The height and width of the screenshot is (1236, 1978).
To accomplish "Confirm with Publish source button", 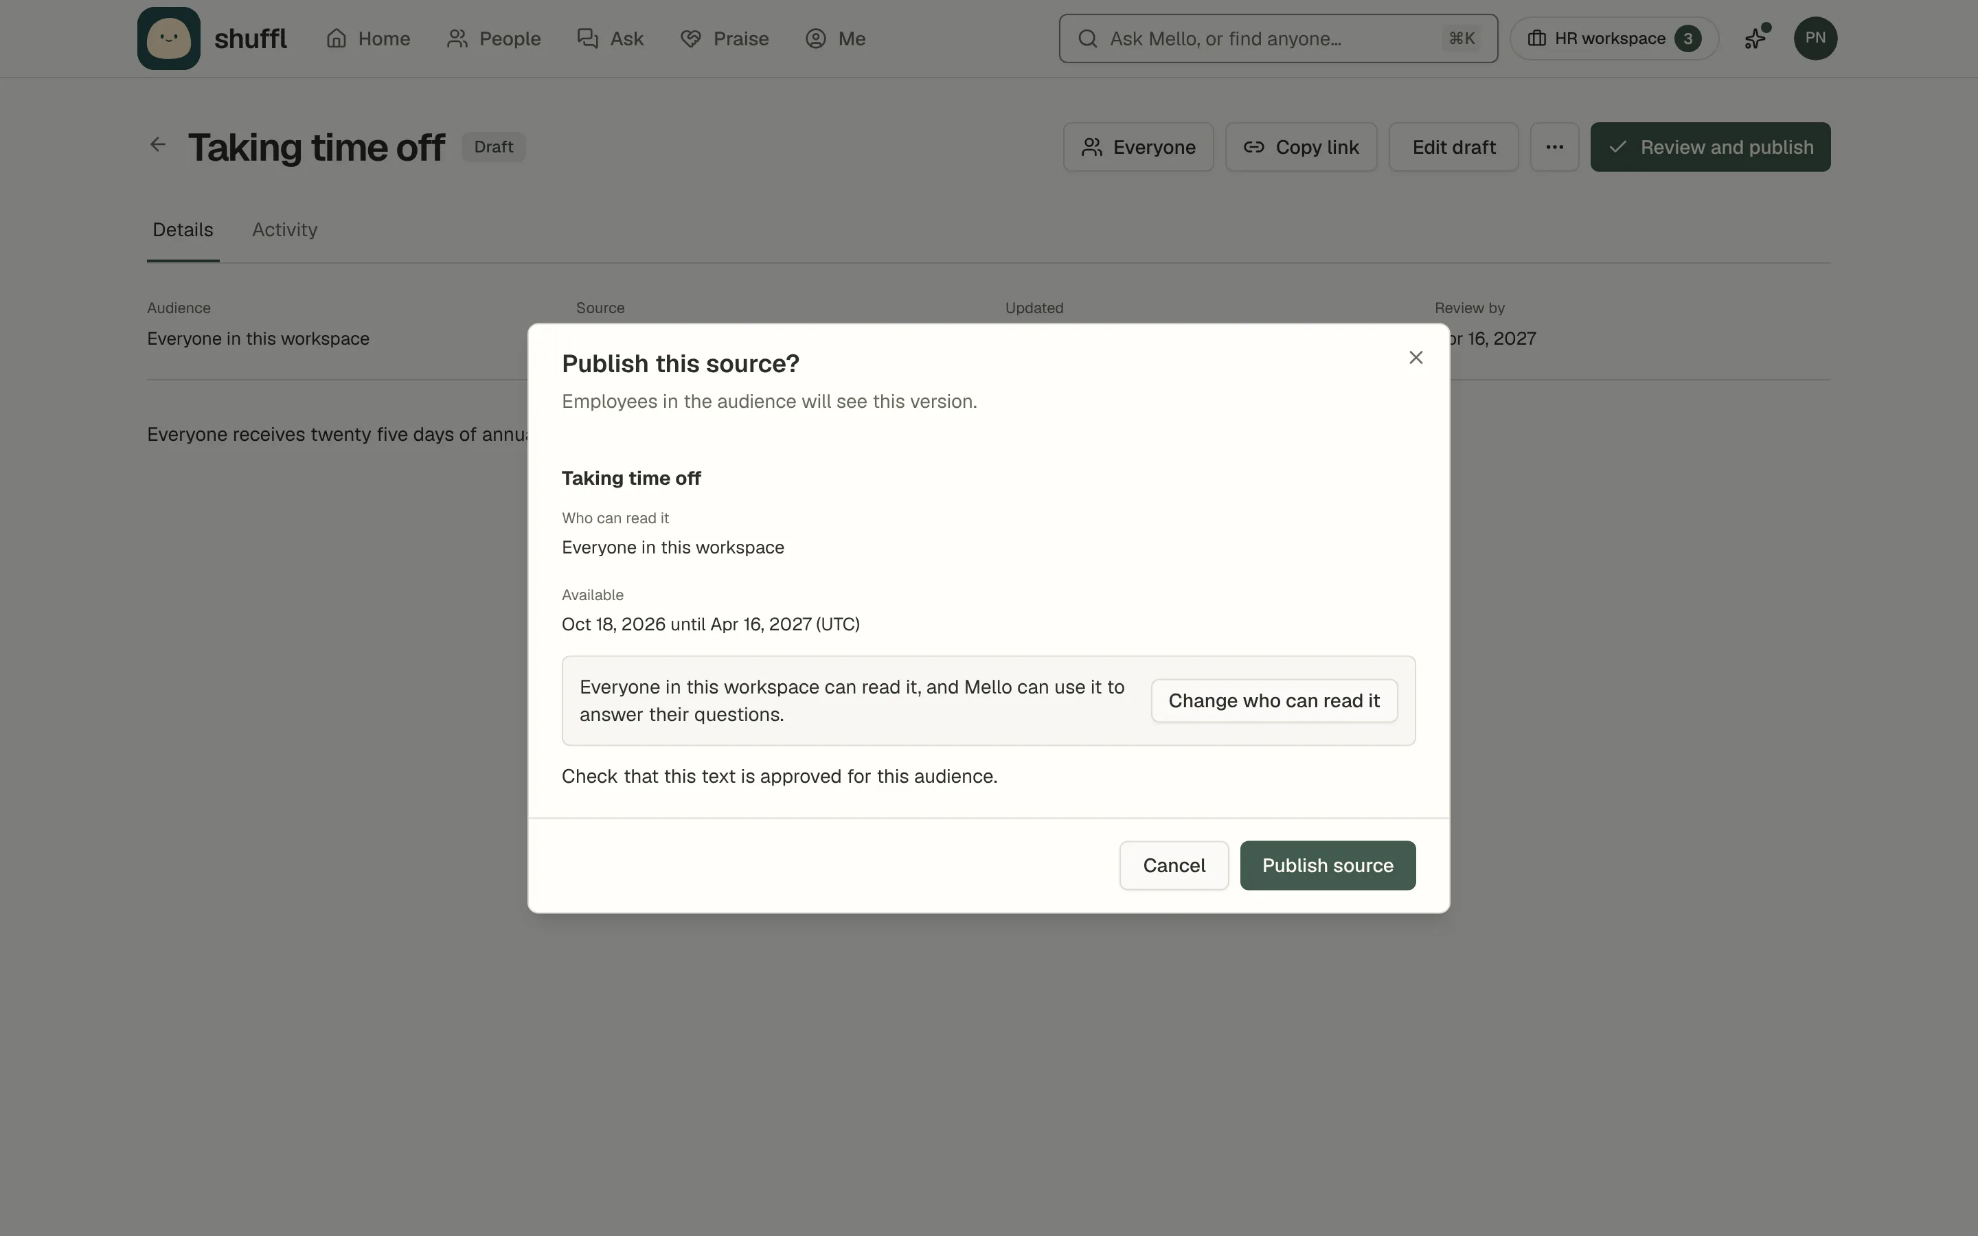I will [x=1328, y=866].
